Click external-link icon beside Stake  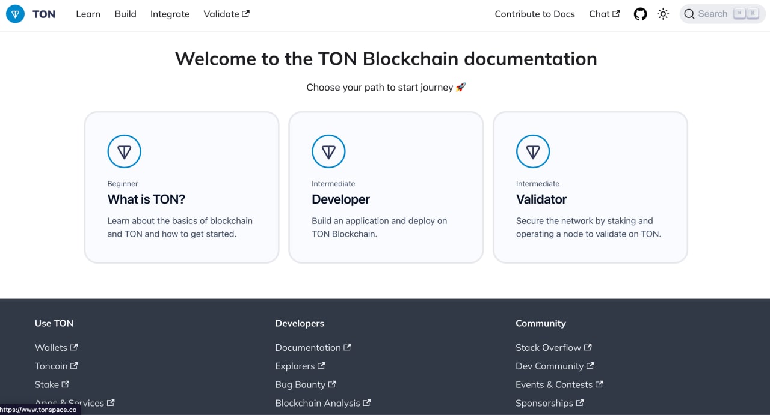click(x=66, y=384)
